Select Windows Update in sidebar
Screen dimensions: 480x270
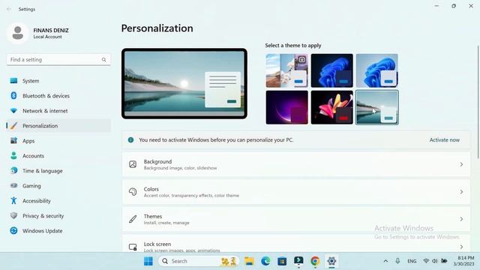coord(58,231)
